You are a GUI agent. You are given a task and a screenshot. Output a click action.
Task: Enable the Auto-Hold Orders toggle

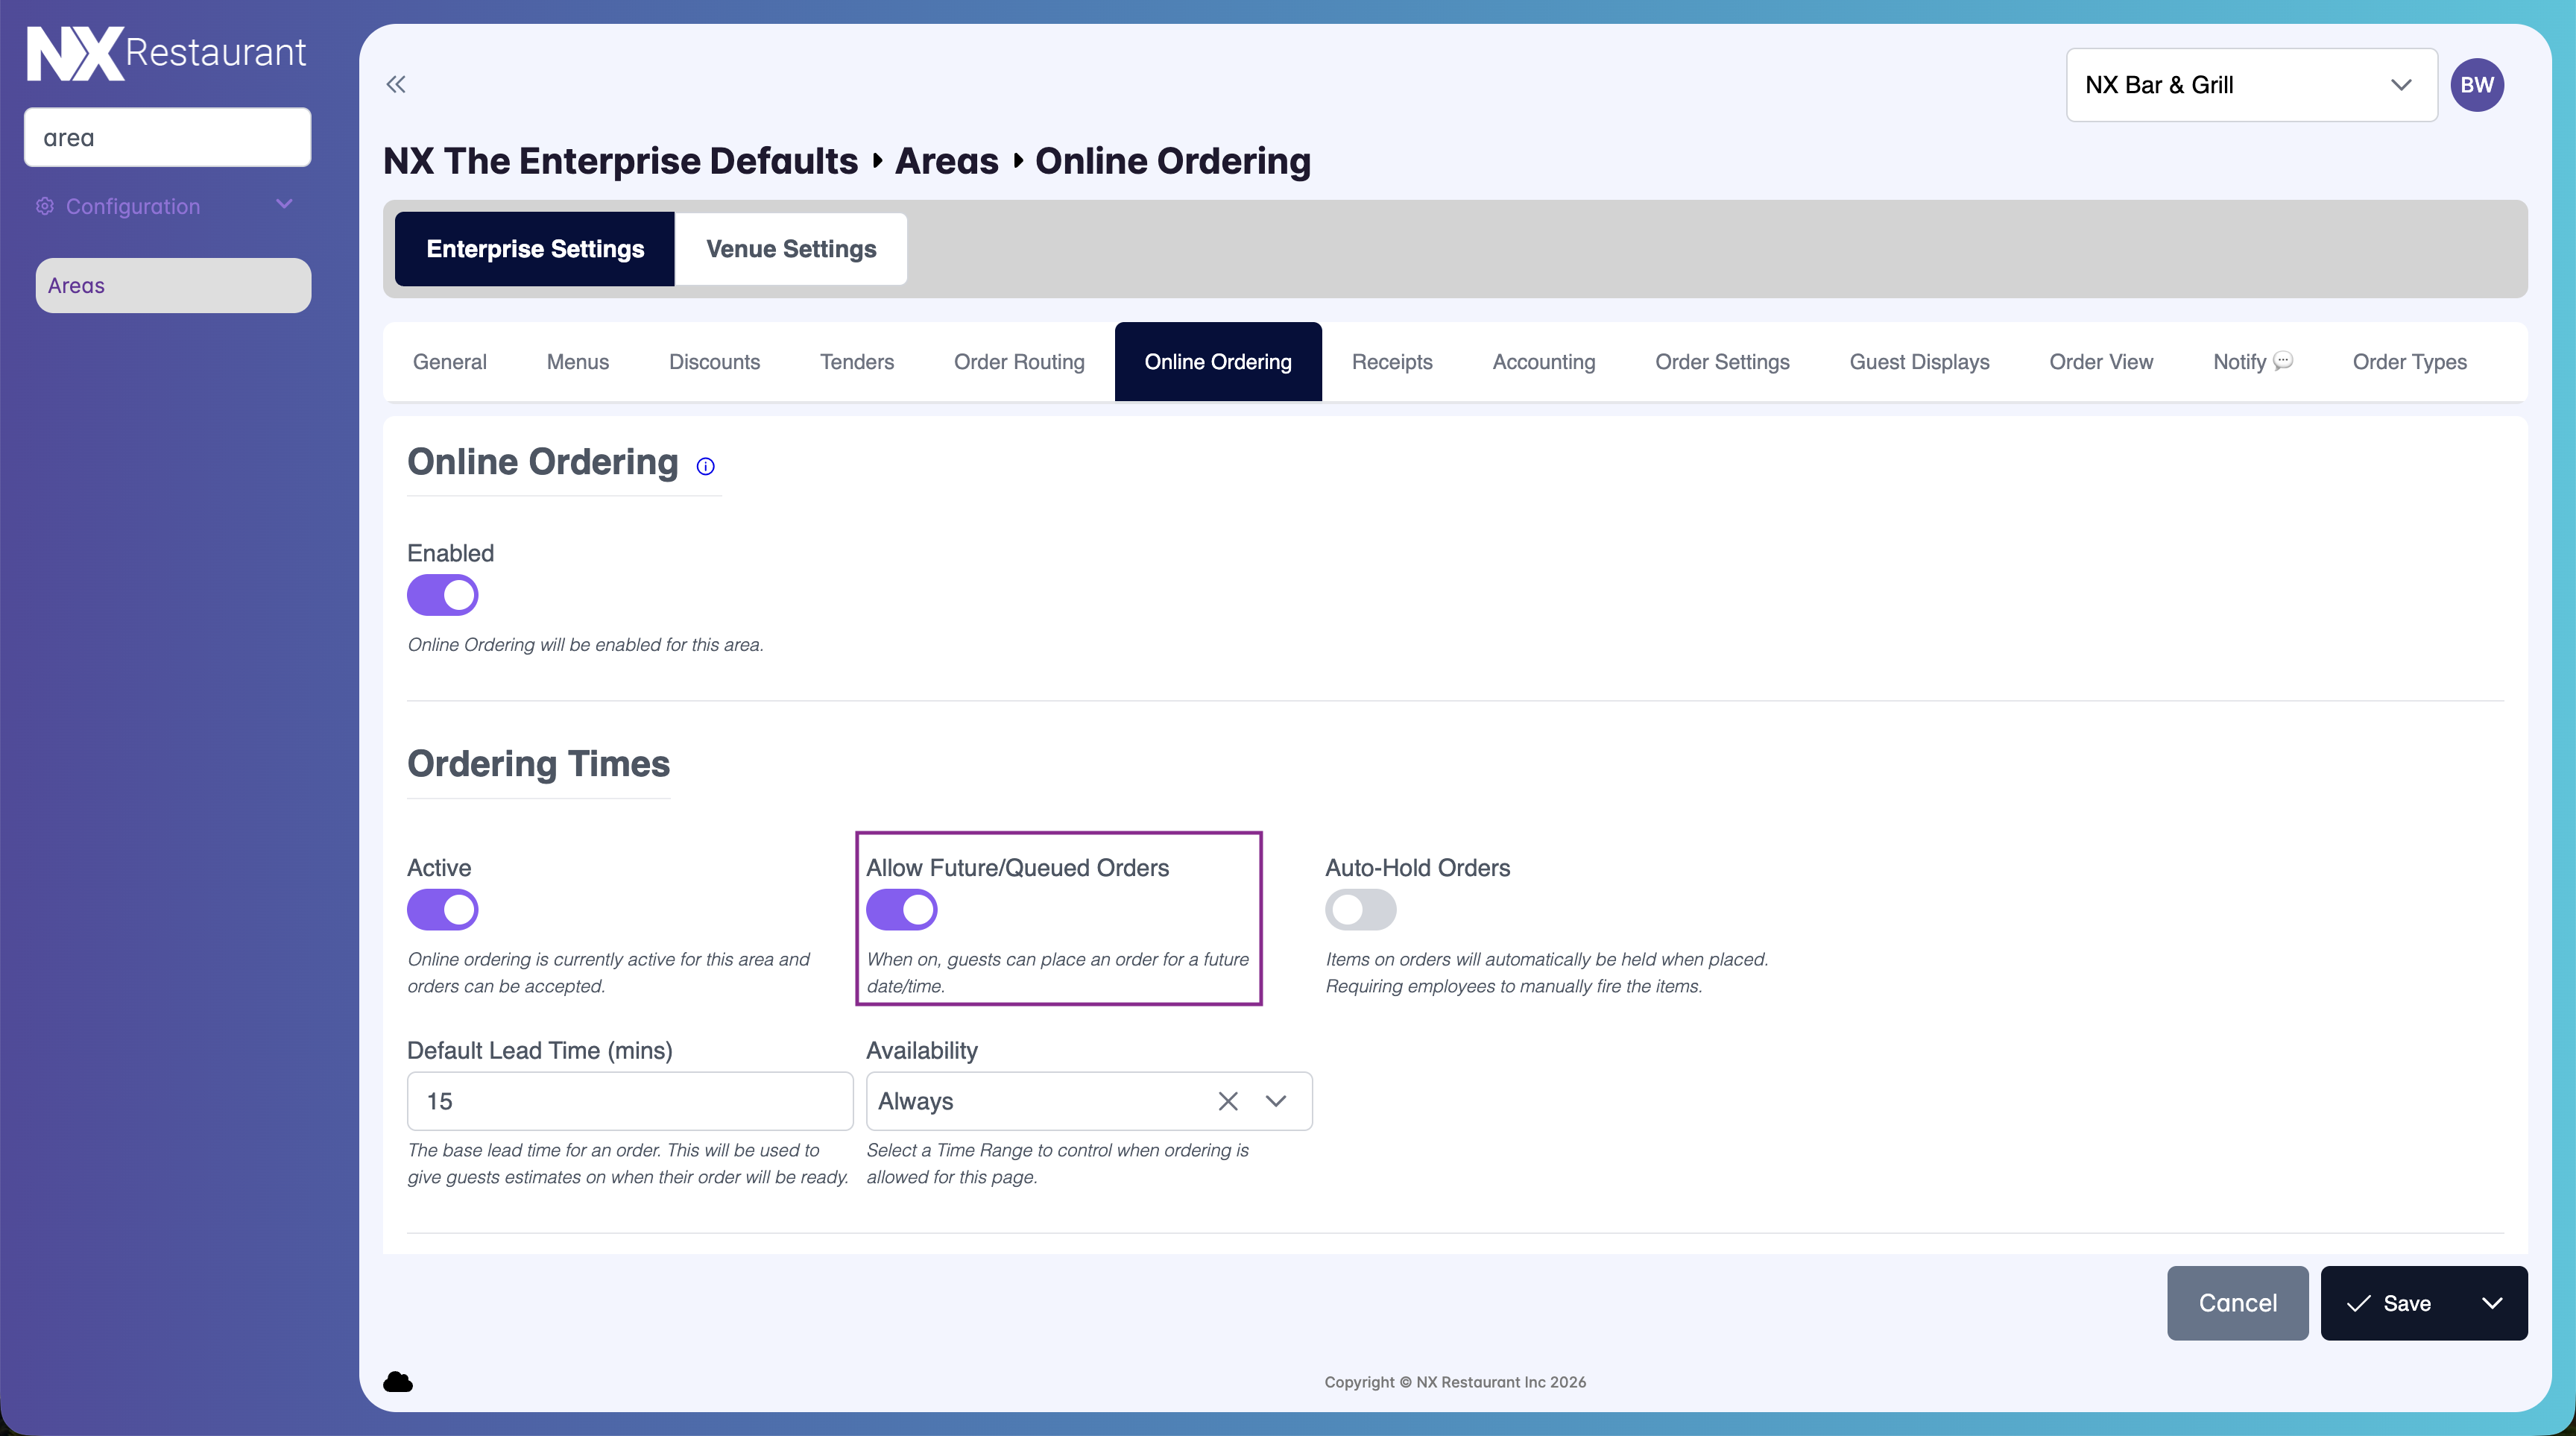(1360, 909)
